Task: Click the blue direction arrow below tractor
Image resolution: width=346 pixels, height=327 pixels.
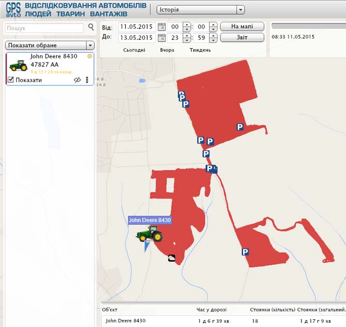Action: (x=146, y=246)
